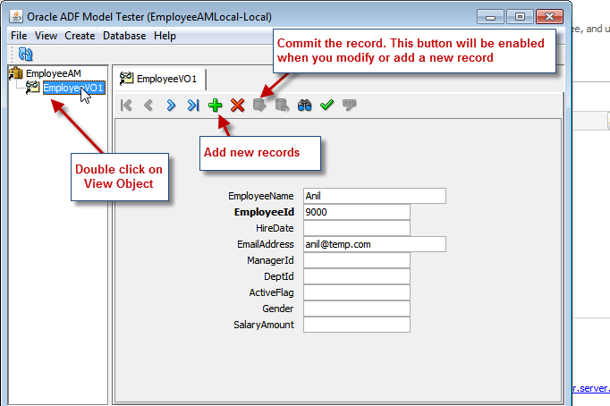Jump to the last record

pyautogui.click(x=193, y=105)
